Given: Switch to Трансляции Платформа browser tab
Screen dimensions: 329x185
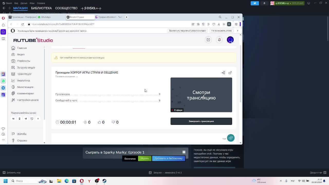Looking at the screenshot, I should [23, 17].
